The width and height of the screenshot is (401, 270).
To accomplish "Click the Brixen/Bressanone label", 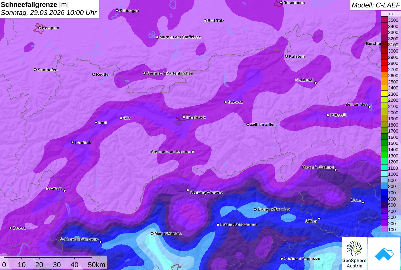I will click(x=239, y=225).
